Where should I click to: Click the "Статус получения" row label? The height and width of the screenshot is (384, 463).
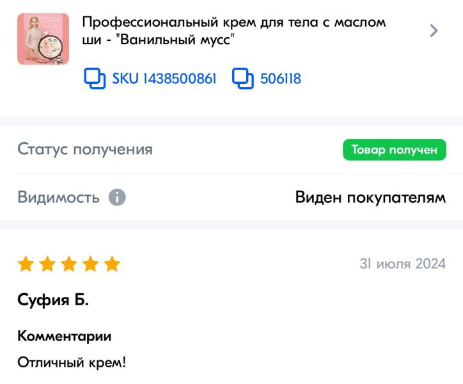click(85, 150)
